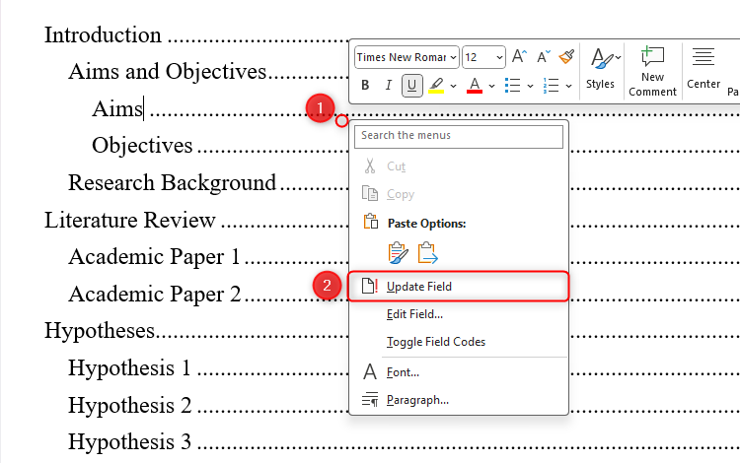Expand the bullet list options arrow
This screenshot has width=740, height=463.
pos(531,86)
